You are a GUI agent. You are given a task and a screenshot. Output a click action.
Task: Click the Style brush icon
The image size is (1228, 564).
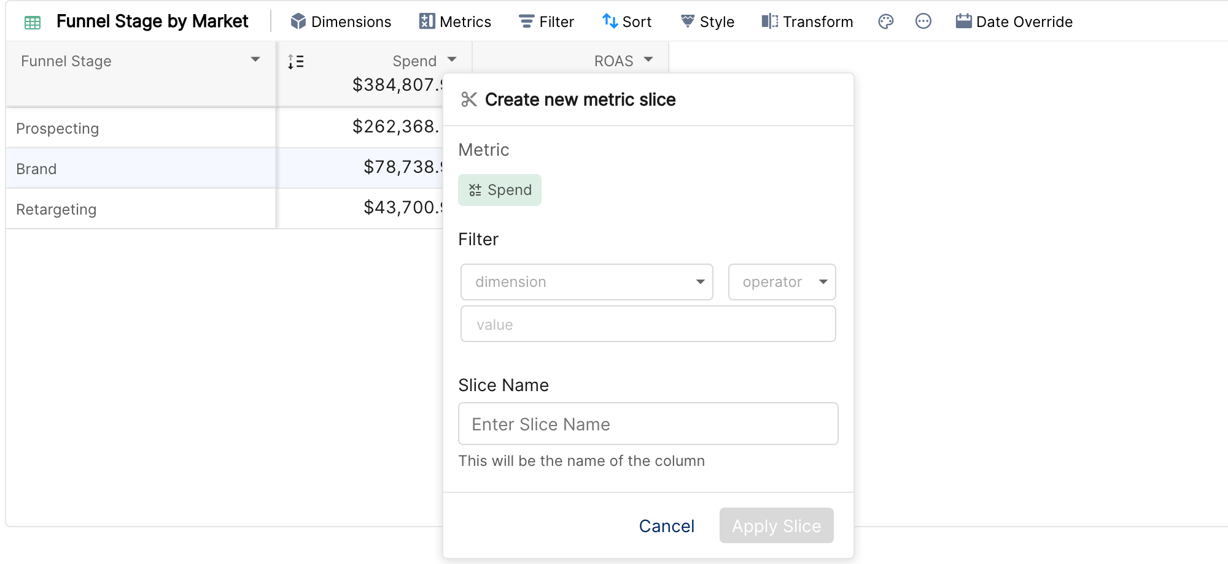coord(688,21)
